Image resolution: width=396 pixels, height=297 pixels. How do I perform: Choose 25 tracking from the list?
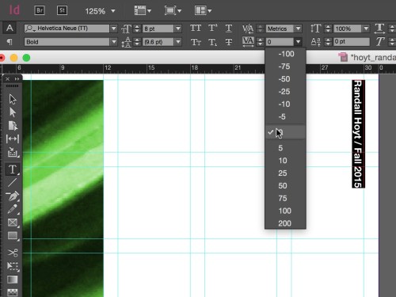[x=285, y=173]
